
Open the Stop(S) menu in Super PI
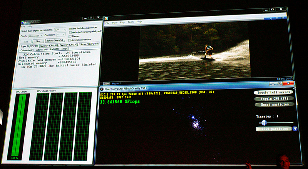[x=65, y=49]
